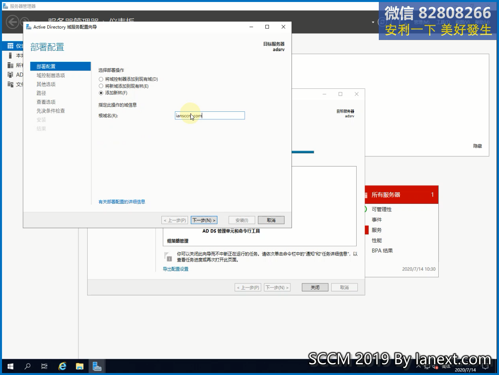The height and width of the screenshot is (375, 499).
Task: Open the taskbar date 2020/7/14
Action: click(x=465, y=370)
